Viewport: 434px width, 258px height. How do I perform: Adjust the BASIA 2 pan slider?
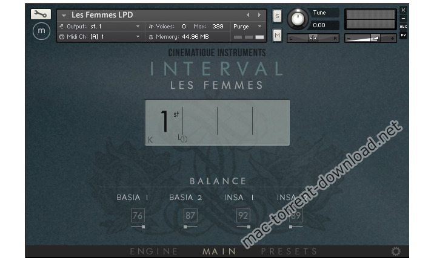coord(190,227)
